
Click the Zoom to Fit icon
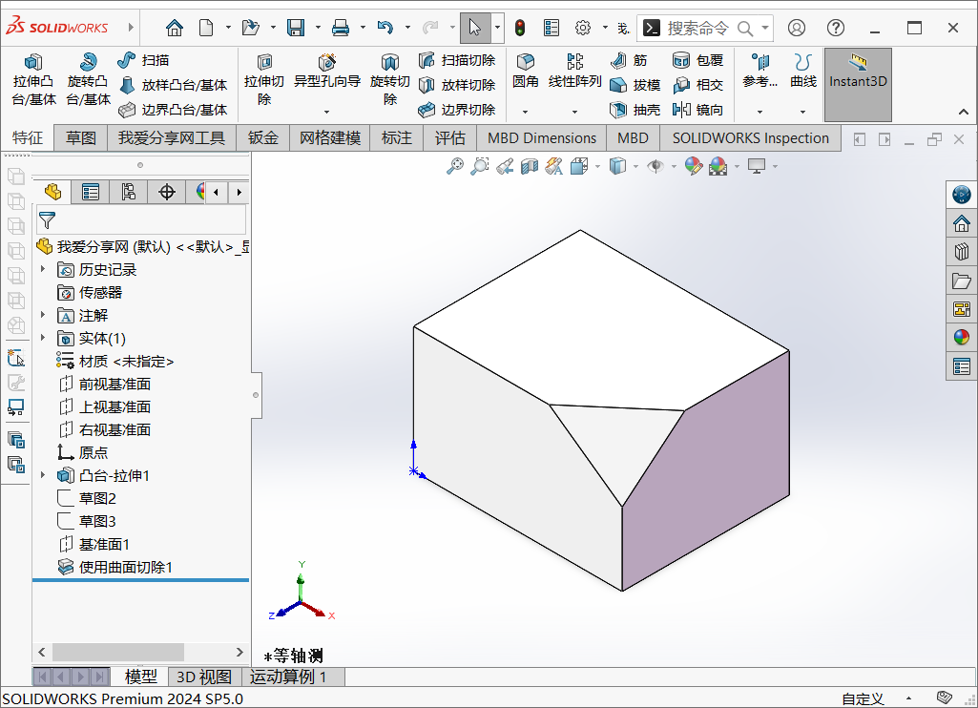click(455, 165)
